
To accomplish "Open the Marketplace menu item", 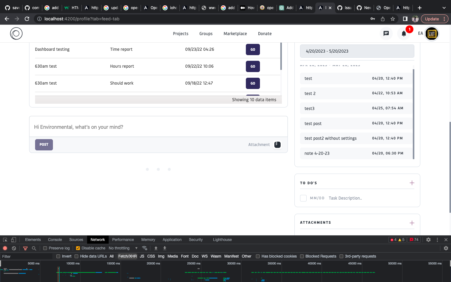I will [x=235, y=34].
